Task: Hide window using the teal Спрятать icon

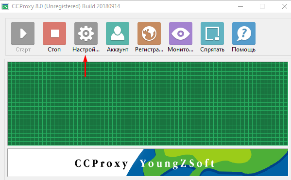Action: pyautogui.click(x=212, y=33)
